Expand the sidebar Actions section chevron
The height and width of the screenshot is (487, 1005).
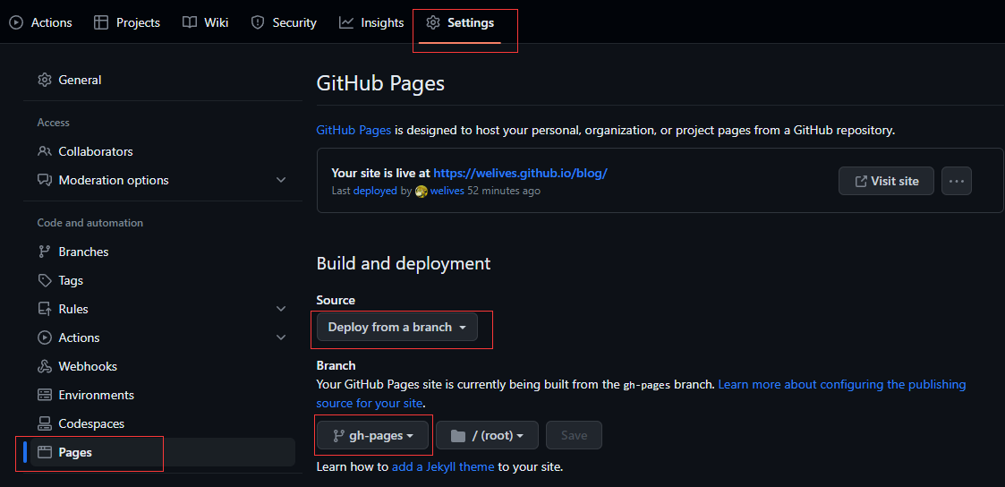(x=281, y=337)
